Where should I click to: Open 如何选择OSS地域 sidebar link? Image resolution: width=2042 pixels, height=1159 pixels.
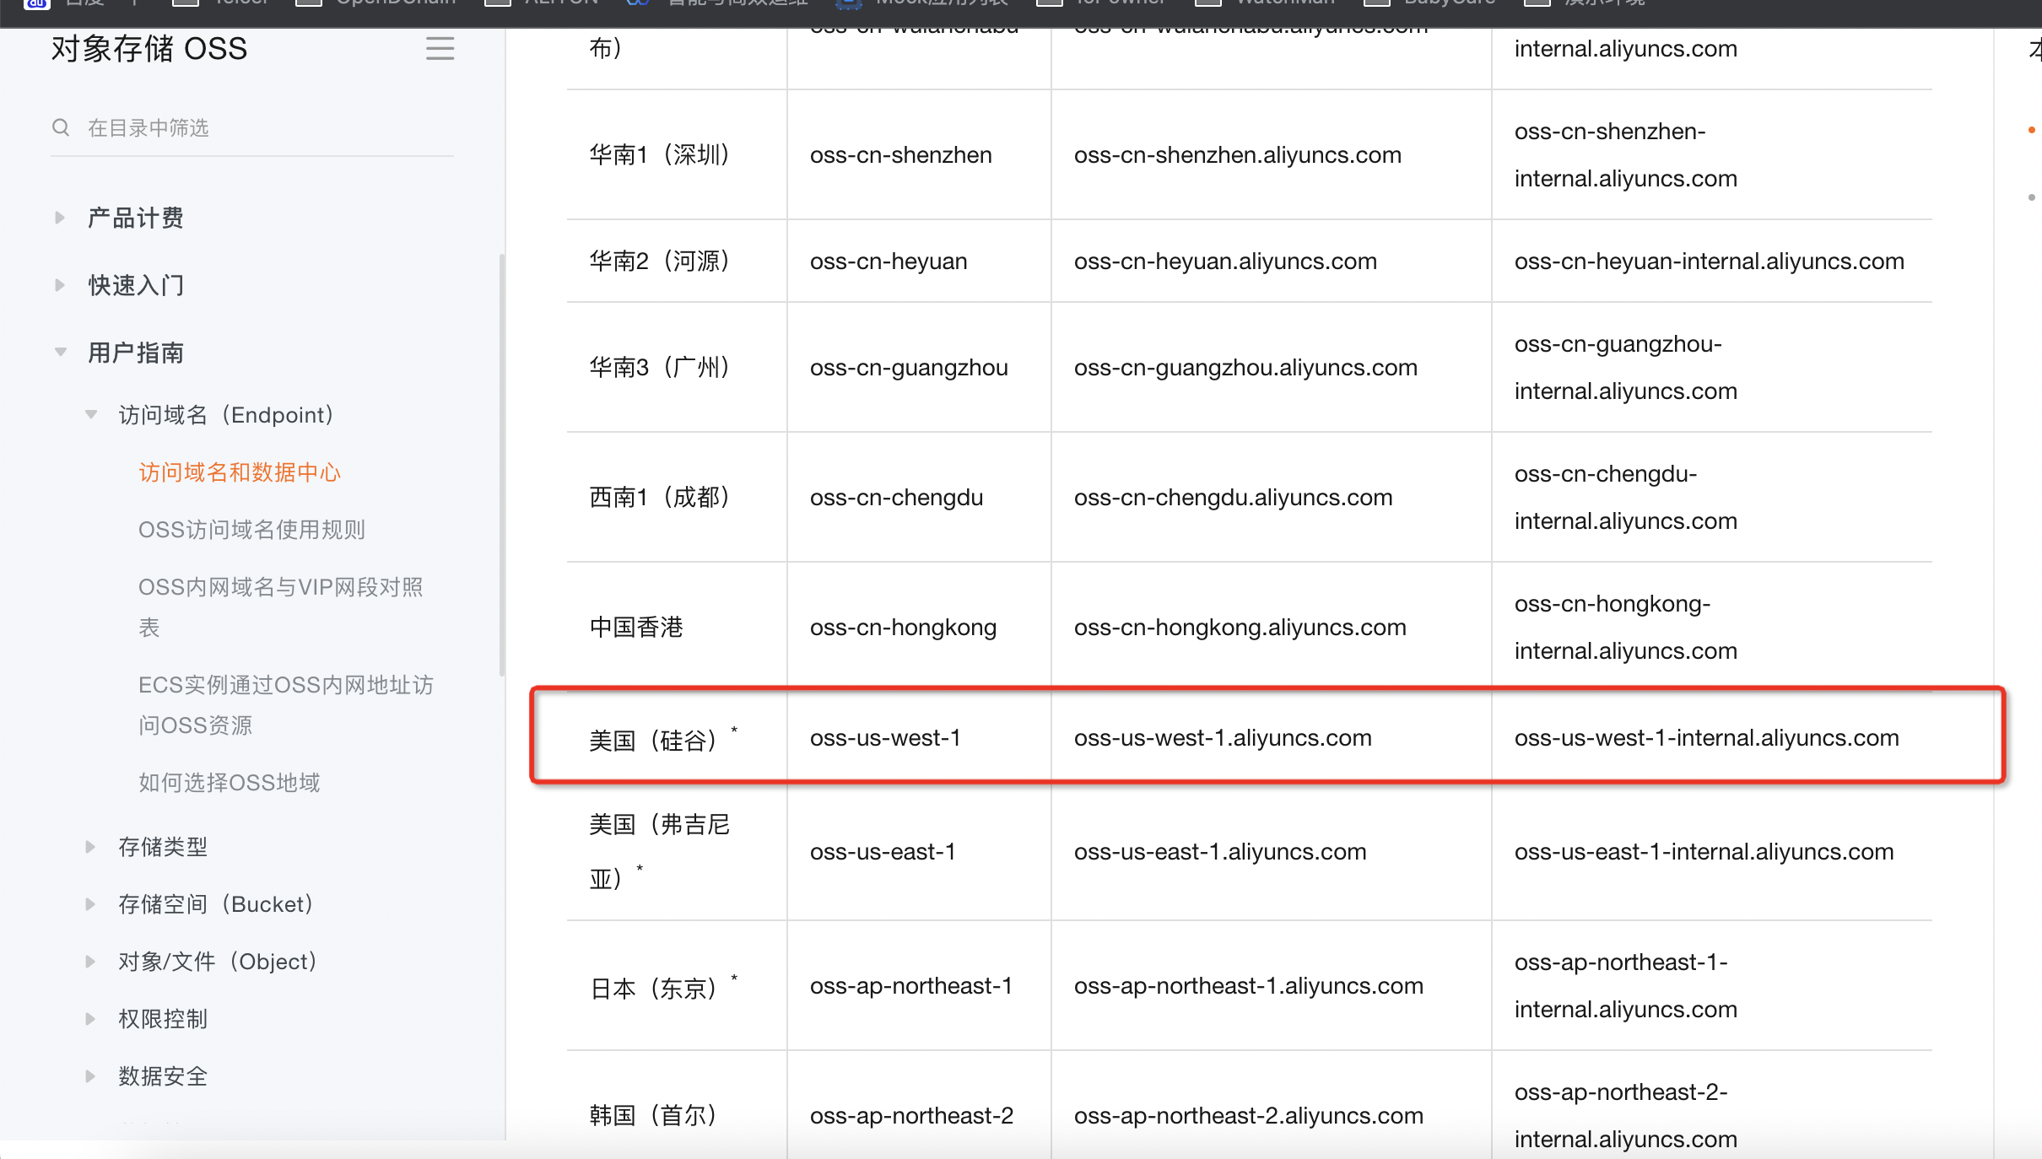click(x=230, y=783)
